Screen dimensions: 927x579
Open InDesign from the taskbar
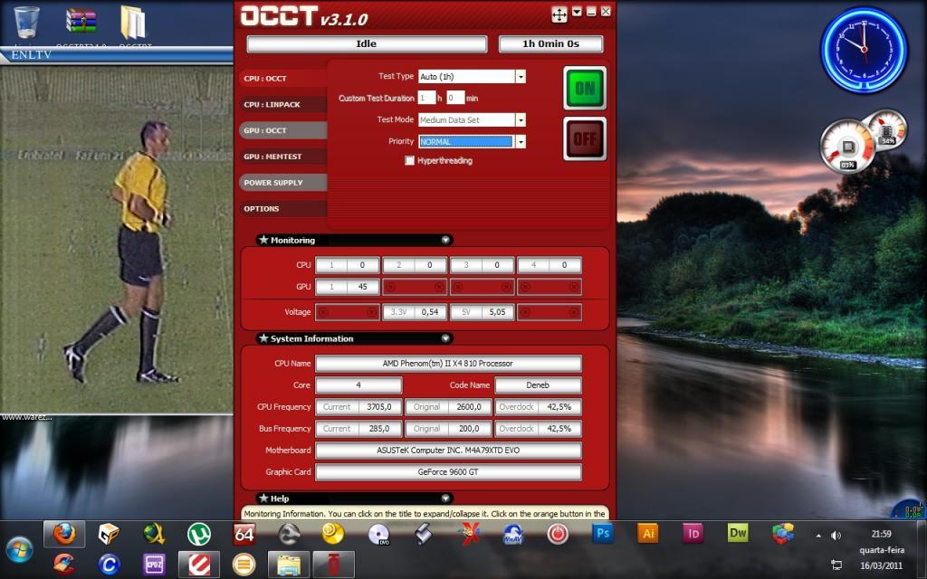[x=693, y=534]
